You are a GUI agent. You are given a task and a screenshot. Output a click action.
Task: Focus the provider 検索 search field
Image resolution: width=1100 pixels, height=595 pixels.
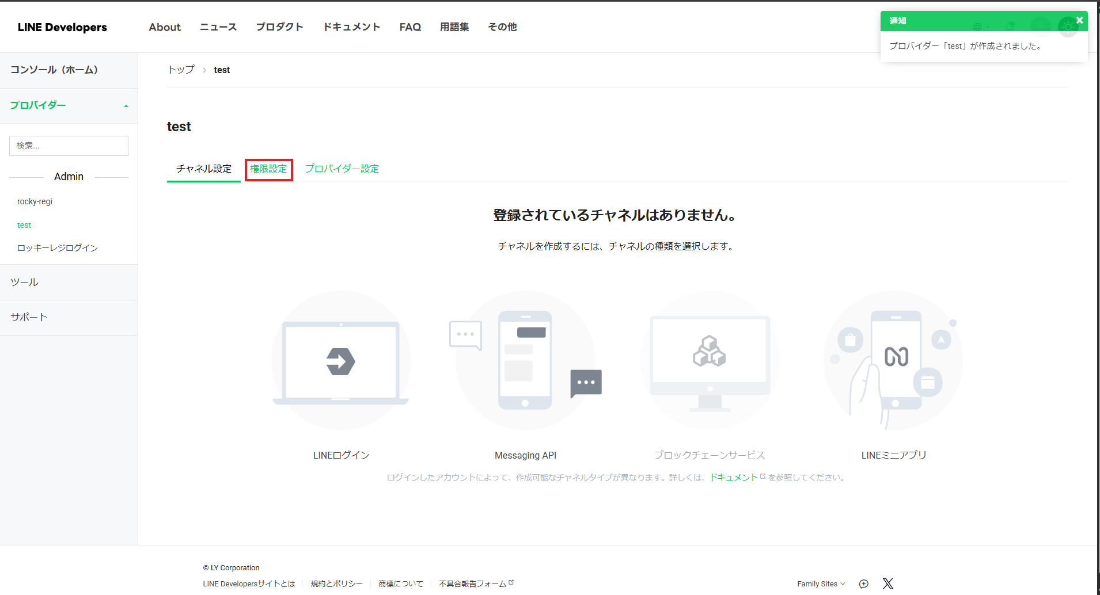[69, 146]
